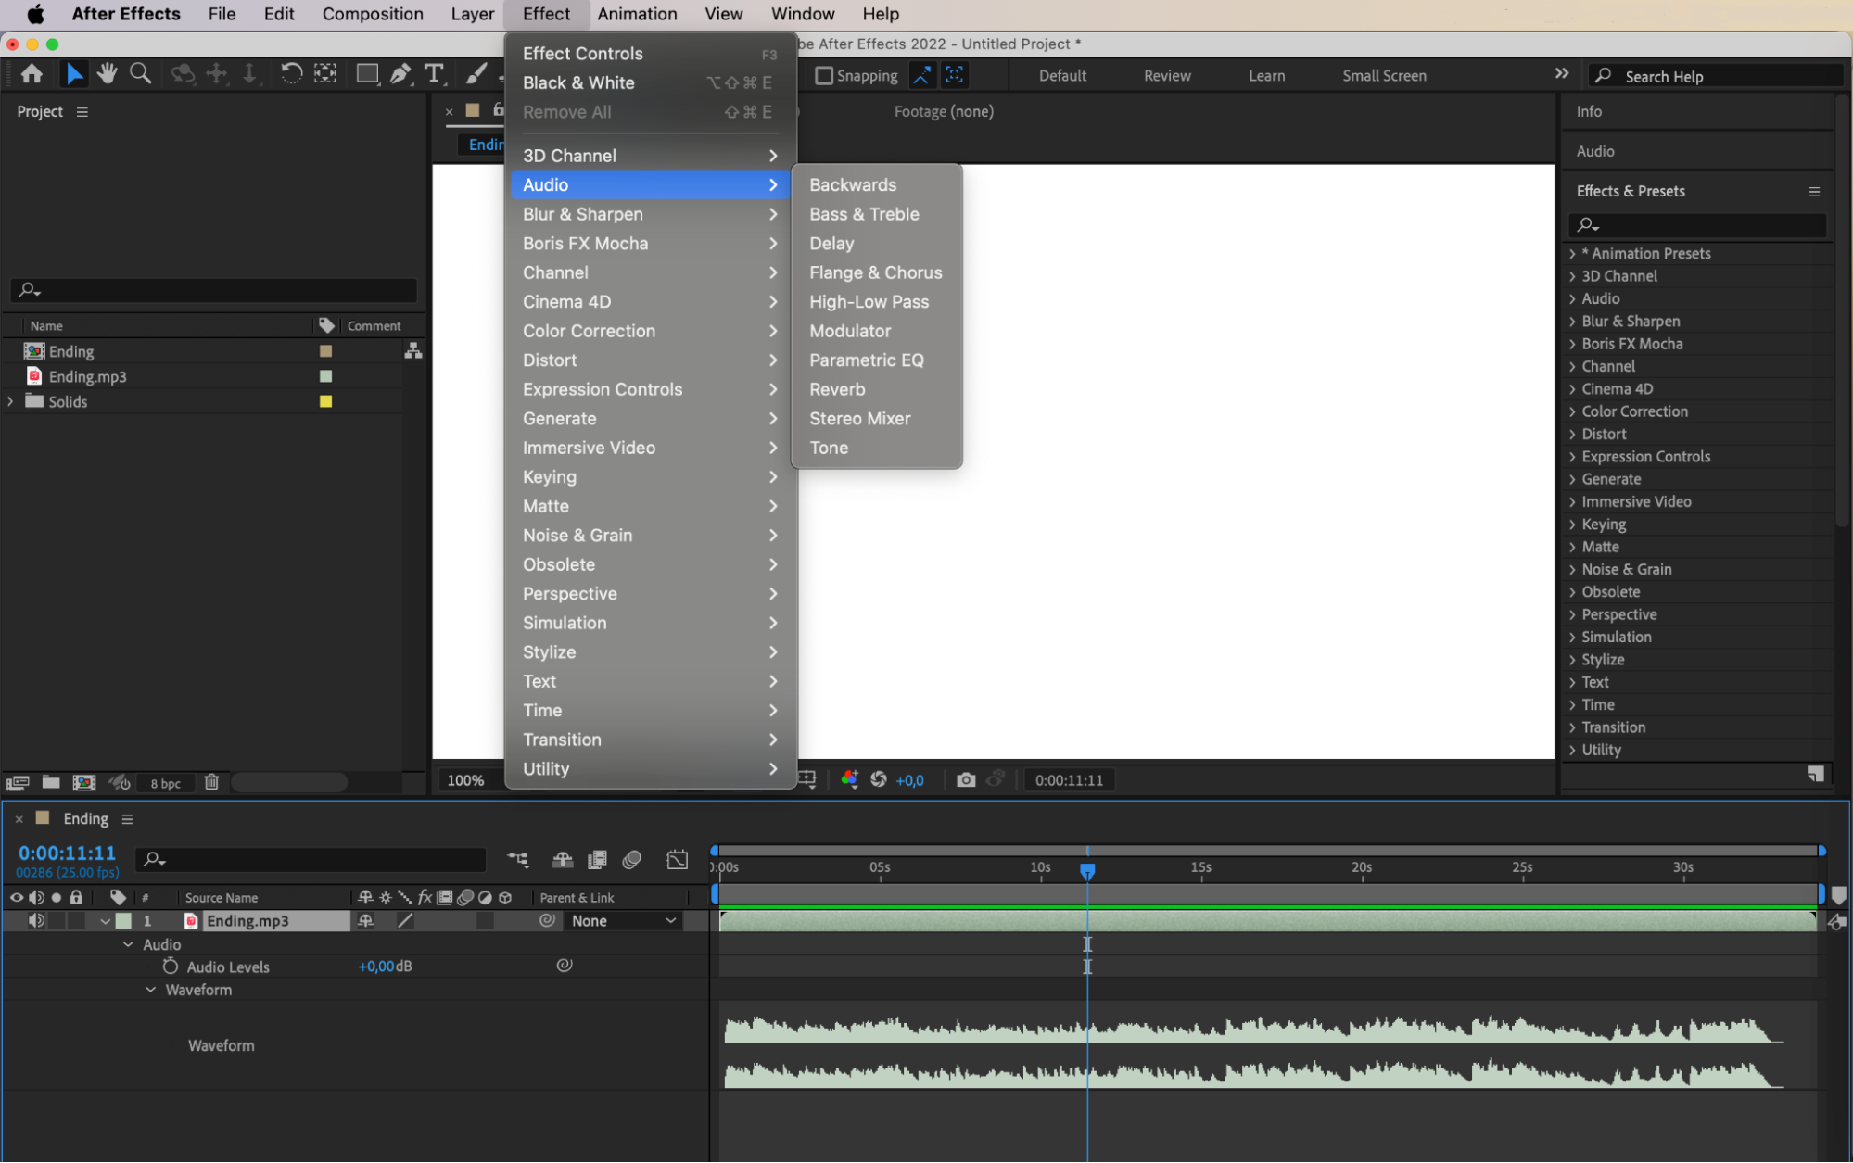Click timeline current time 0:00:11:11
Viewport: 1853px width, 1163px height.
pos(67,853)
